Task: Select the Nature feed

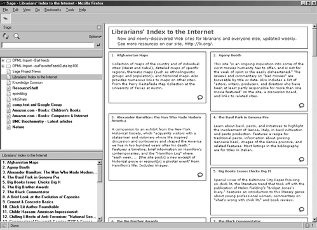Action: tap(18, 127)
